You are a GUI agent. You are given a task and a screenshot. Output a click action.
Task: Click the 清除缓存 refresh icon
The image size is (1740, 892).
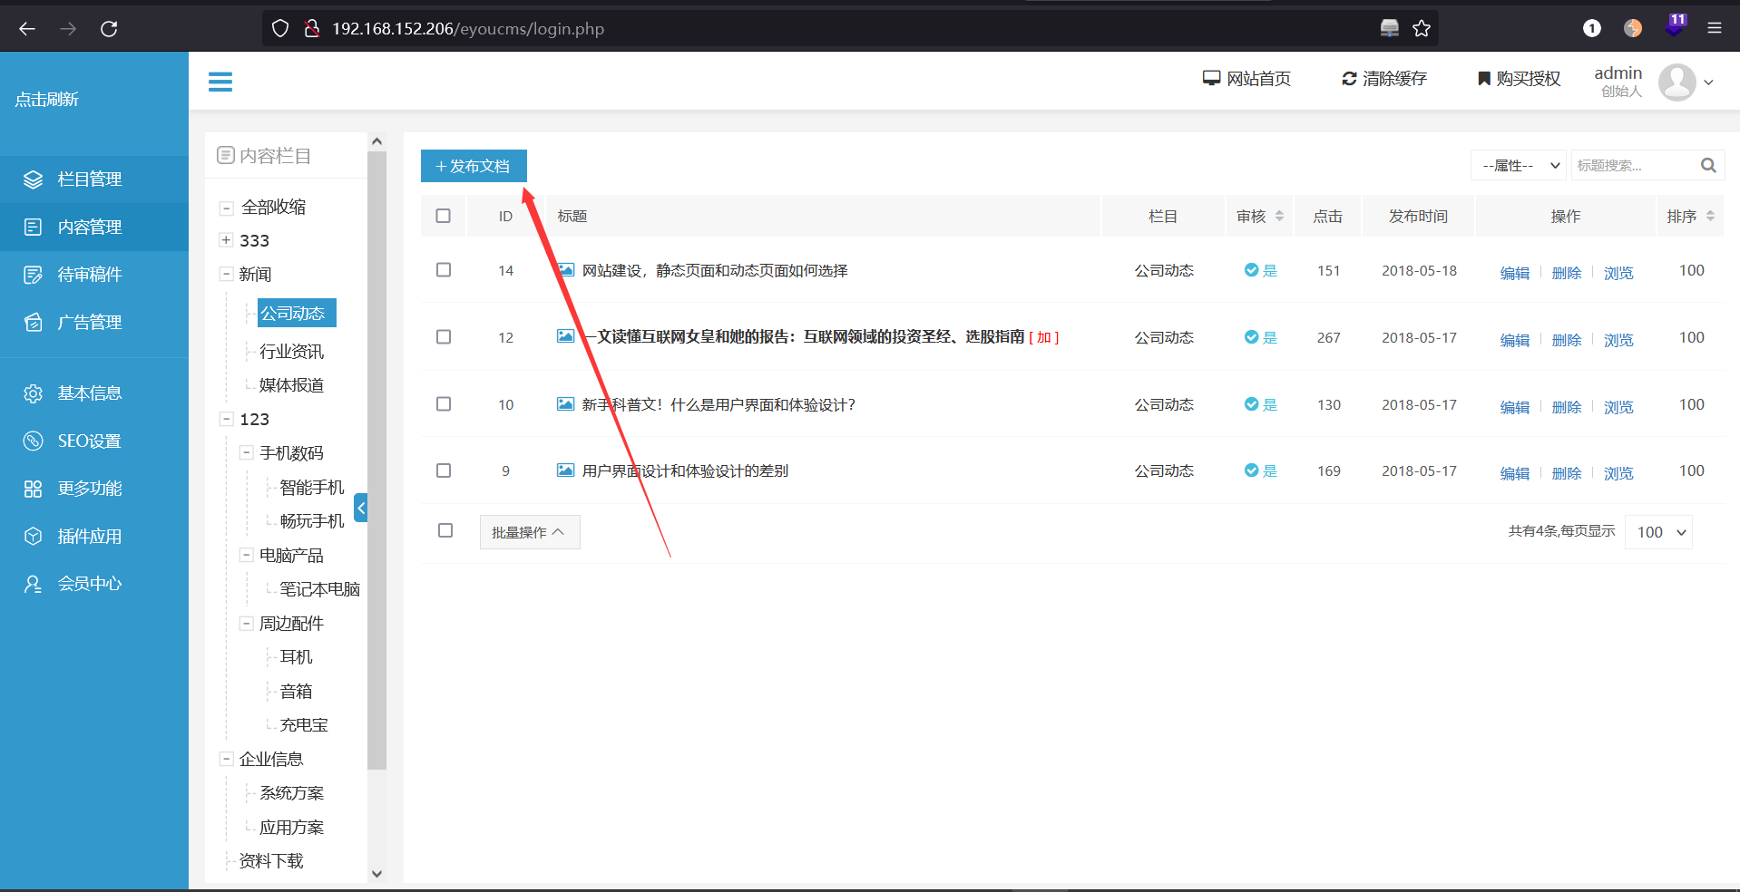[x=1349, y=79]
